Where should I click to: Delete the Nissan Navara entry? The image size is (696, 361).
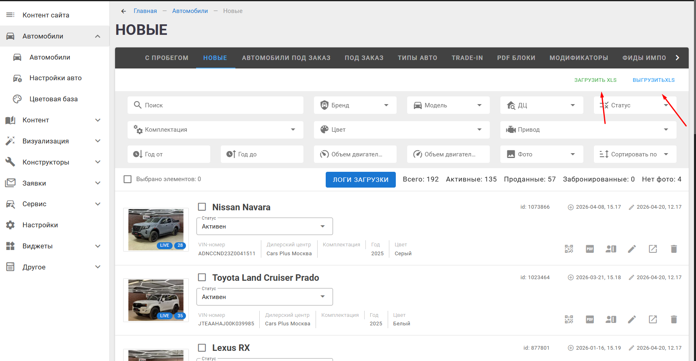[x=674, y=249]
